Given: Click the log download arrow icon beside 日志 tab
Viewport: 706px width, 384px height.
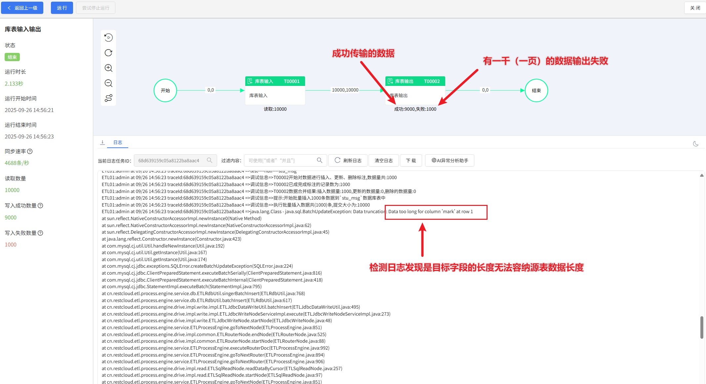Looking at the screenshot, I should 102,142.
